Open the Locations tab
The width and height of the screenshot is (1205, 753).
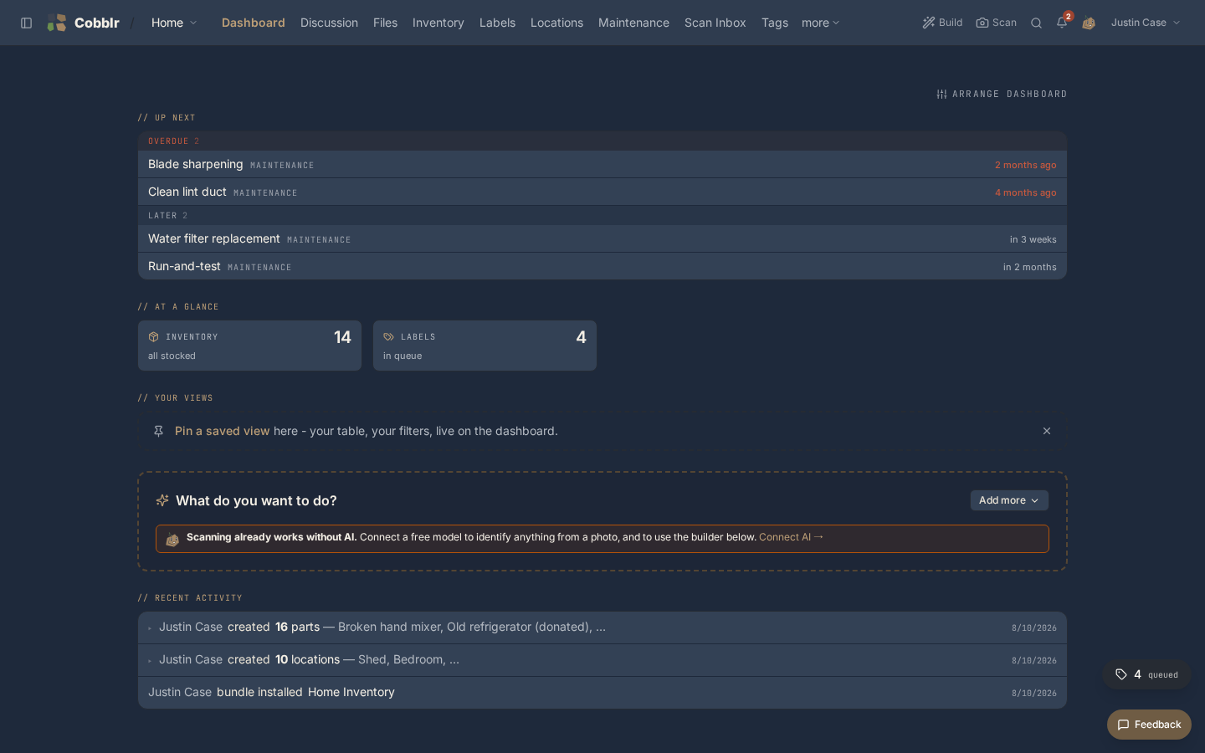tap(556, 23)
